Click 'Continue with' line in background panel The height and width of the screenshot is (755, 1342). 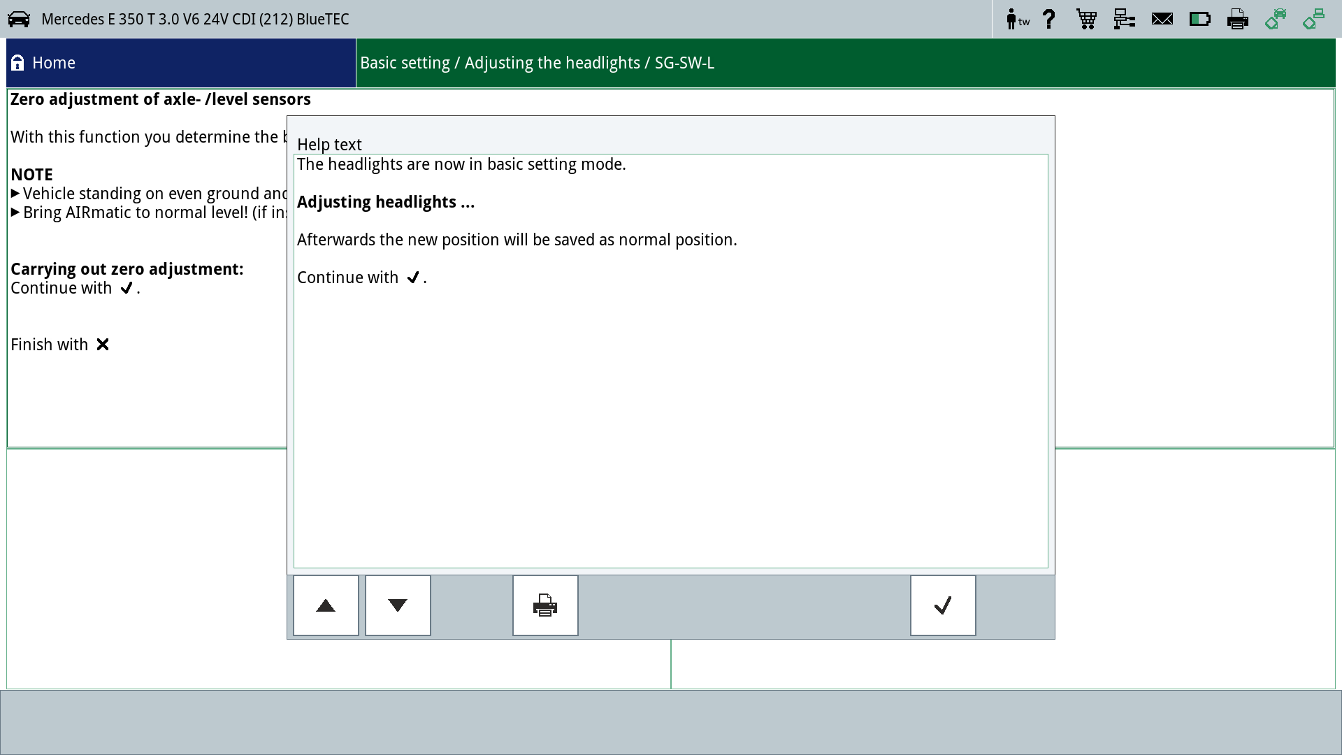[75, 288]
